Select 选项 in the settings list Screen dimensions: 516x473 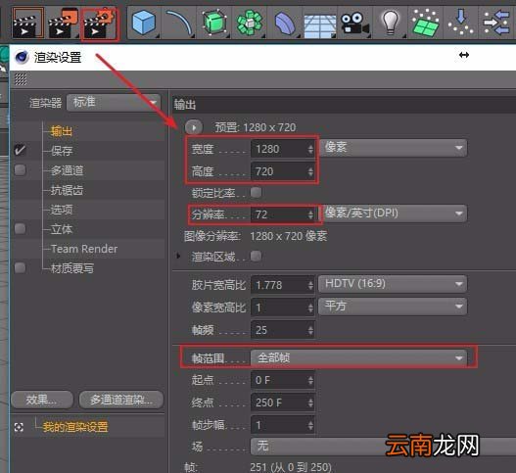[62, 210]
